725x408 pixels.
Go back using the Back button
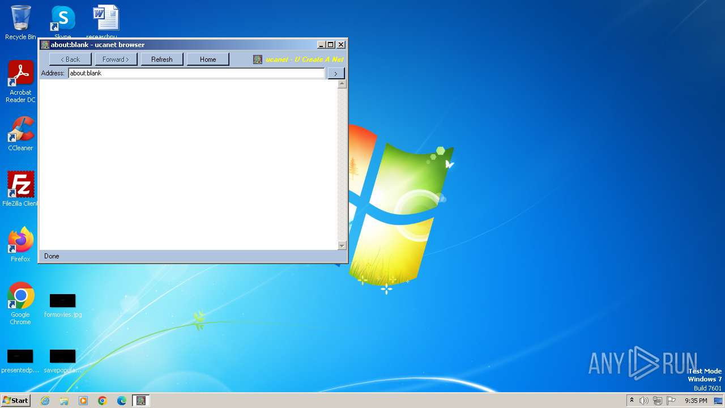point(70,59)
